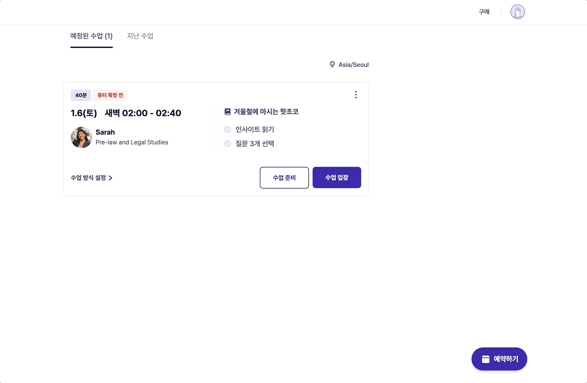Image resolution: width=587 pixels, height=383 pixels.
Task: Open the 구매 menu item
Action: tap(484, 12)
